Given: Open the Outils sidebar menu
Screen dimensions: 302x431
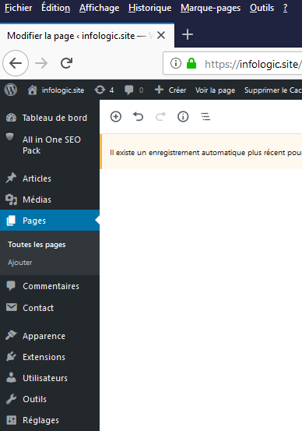Looking at the screenshot, I should [x=50, y=399].
